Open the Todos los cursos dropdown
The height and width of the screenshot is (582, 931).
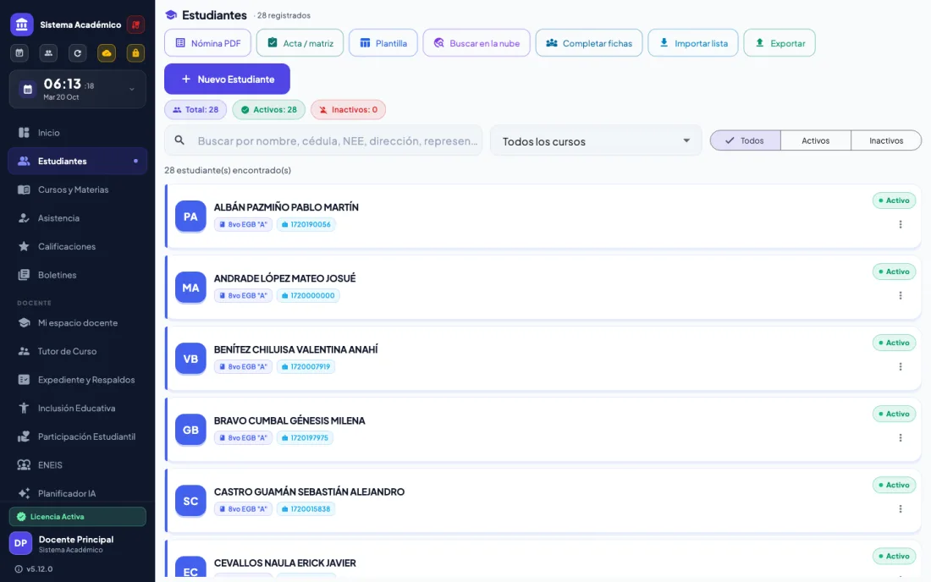pyautogui.click(x=596, y=141)
